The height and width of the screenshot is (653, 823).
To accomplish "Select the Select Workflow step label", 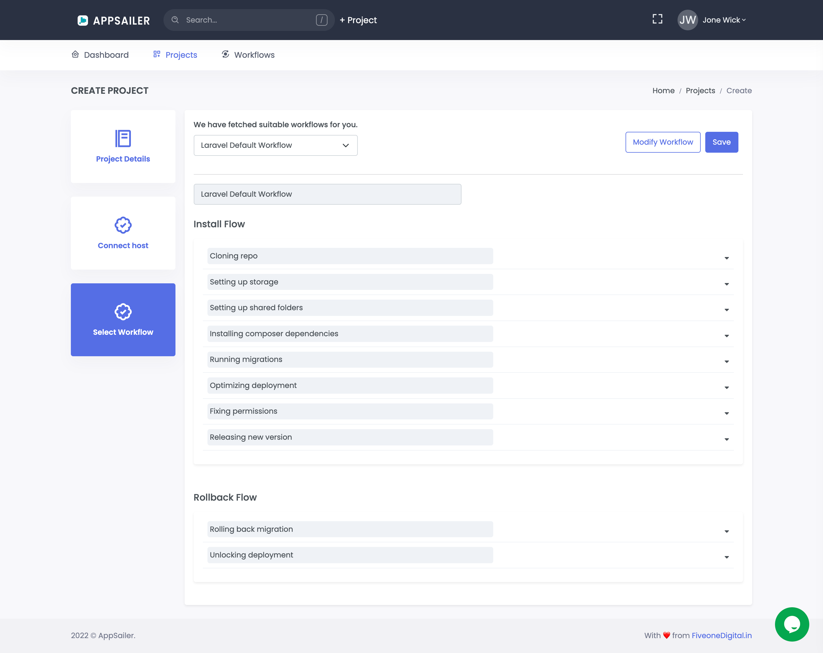I will tap(123, 332).
